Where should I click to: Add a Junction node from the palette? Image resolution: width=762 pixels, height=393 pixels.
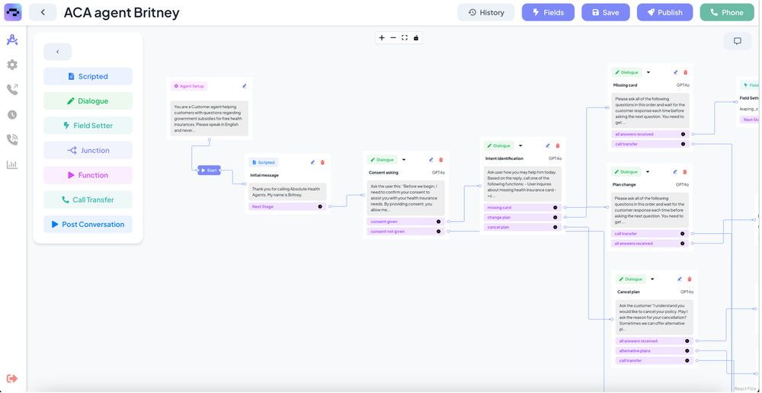88,151
